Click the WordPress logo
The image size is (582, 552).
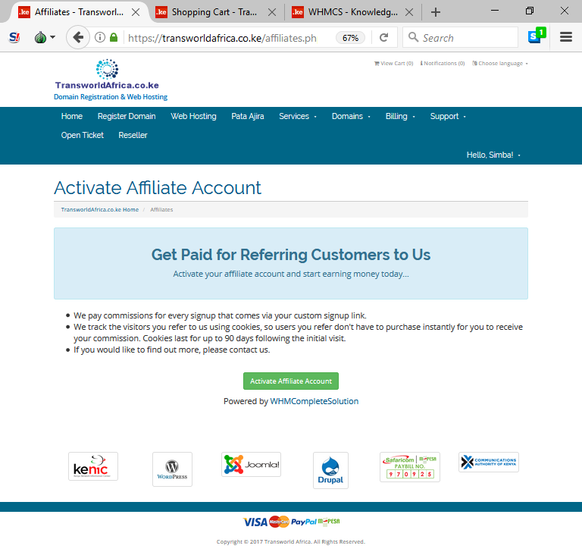click(172, 469)
